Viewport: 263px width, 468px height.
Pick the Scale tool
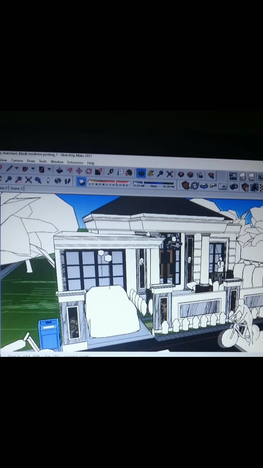click(98, 171)
